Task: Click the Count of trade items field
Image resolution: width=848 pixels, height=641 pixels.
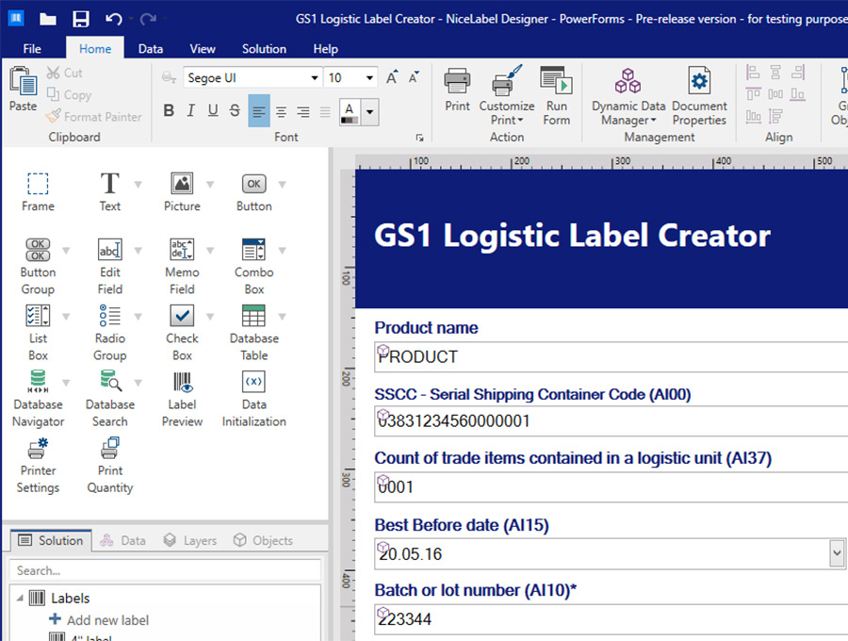Action: (x=611, y=486)
